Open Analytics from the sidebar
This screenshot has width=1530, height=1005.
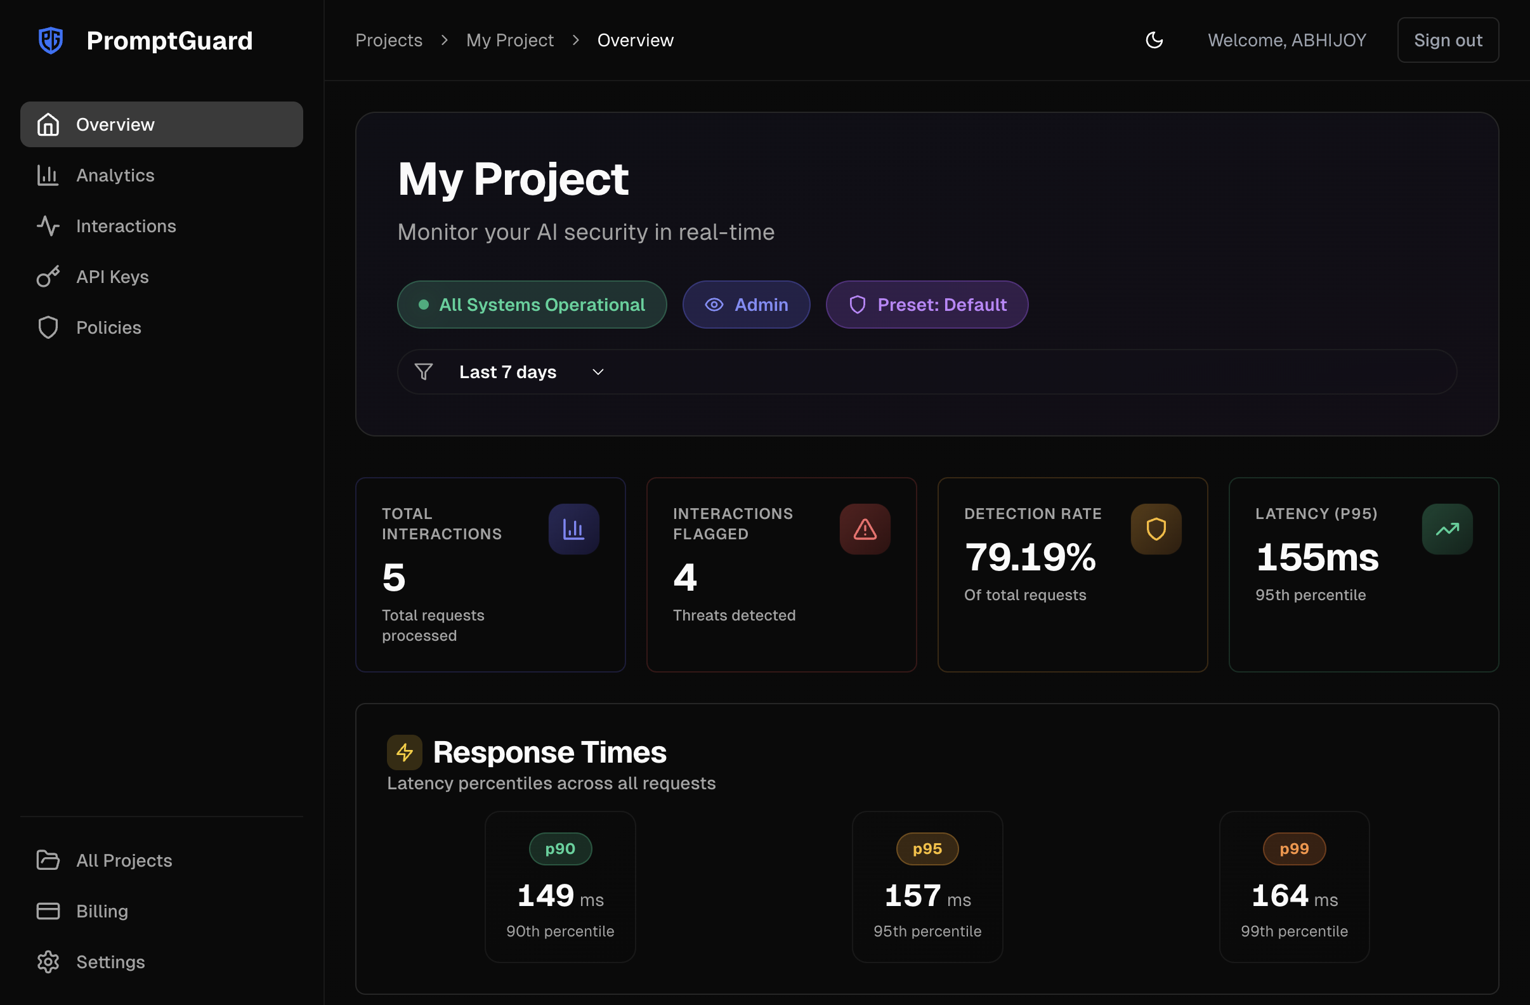pos(115,176)
